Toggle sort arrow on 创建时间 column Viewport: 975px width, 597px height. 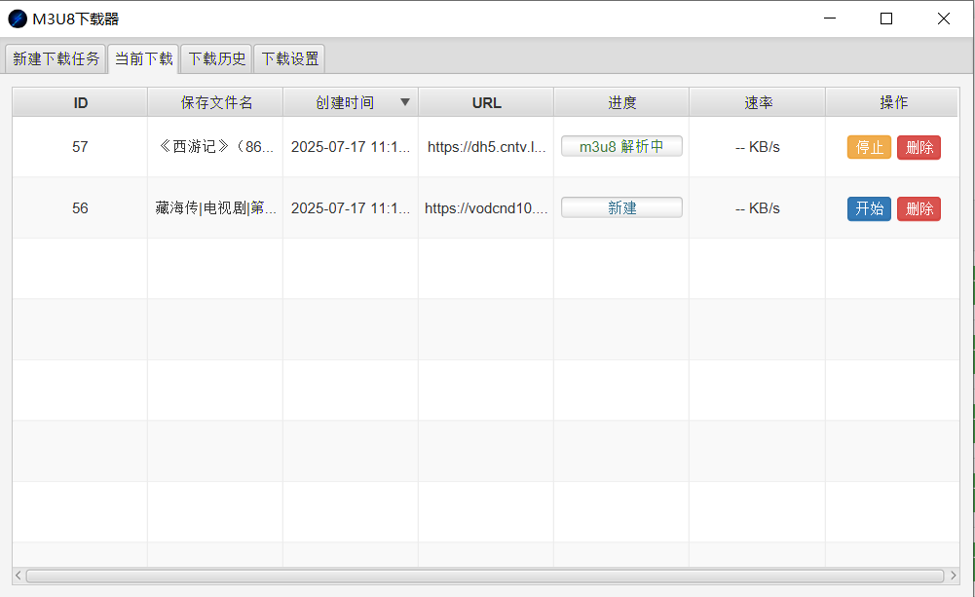(405, 102)
